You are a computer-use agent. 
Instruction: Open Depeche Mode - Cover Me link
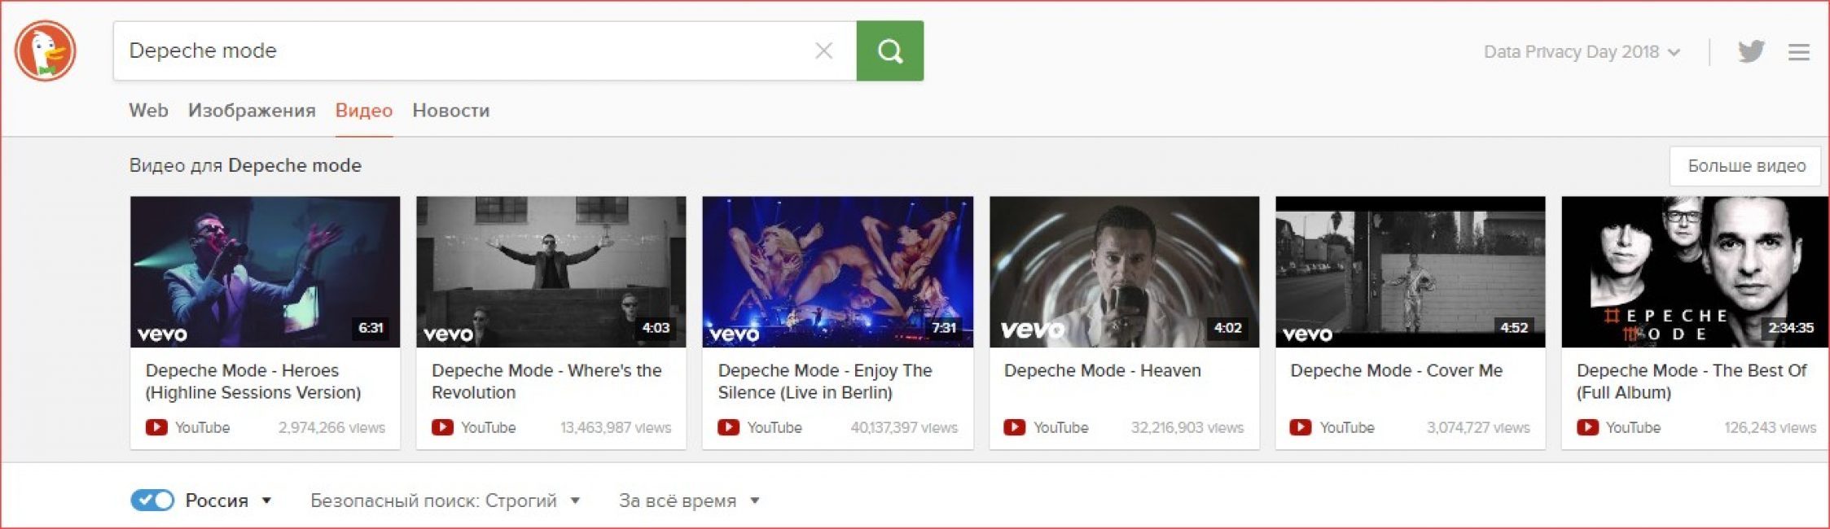(1396, 370)
